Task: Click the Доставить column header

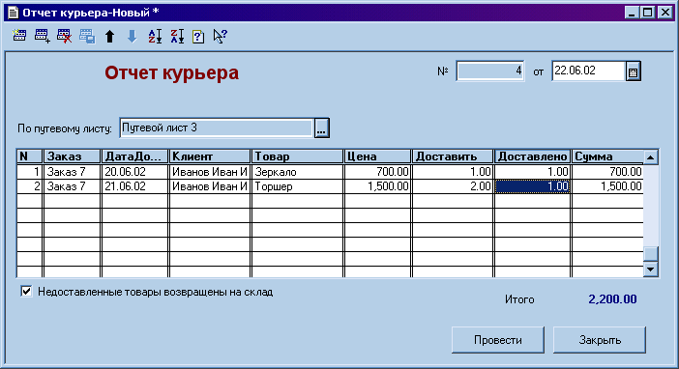Action: pyautogui.click(x=453, y=156)
